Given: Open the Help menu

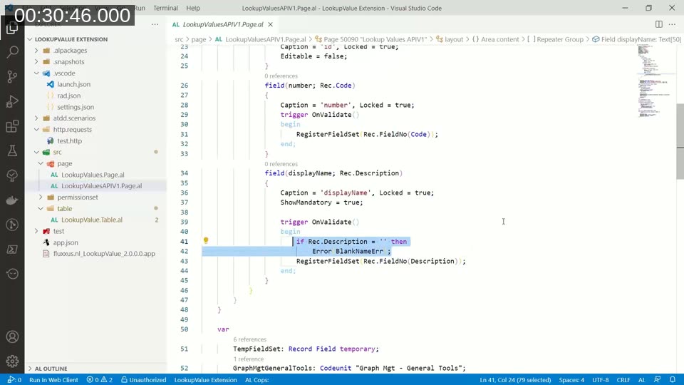Looking at the screenshot, I should click(193, 8).
